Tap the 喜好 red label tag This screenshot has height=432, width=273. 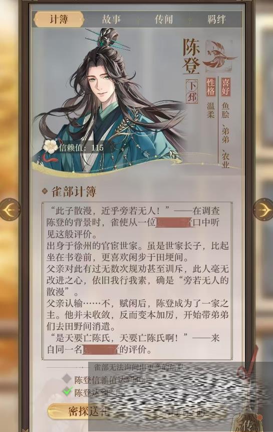click(225, 87)
